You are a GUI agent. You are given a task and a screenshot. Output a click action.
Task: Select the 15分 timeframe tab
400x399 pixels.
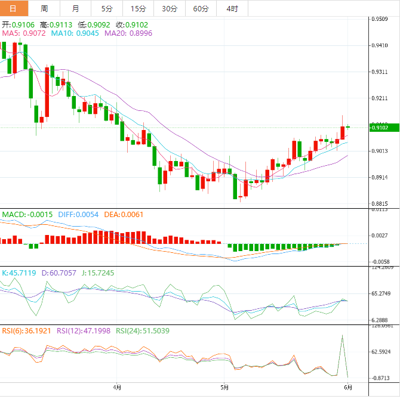[x=138, y=8]
